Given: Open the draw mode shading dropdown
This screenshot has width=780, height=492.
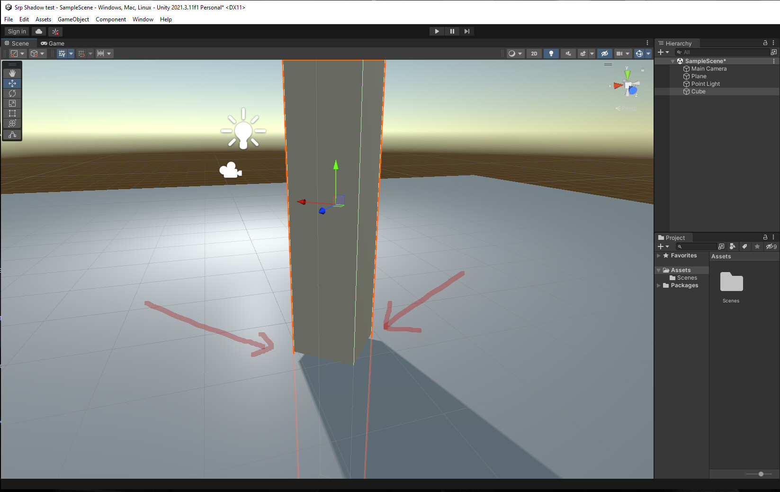Looking at the screenshot, I should point(515,54).
